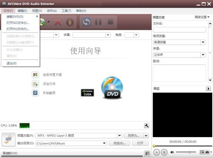Click the volume slider
This screenshot has height=158, width=213.
click(x=186, y=152)
